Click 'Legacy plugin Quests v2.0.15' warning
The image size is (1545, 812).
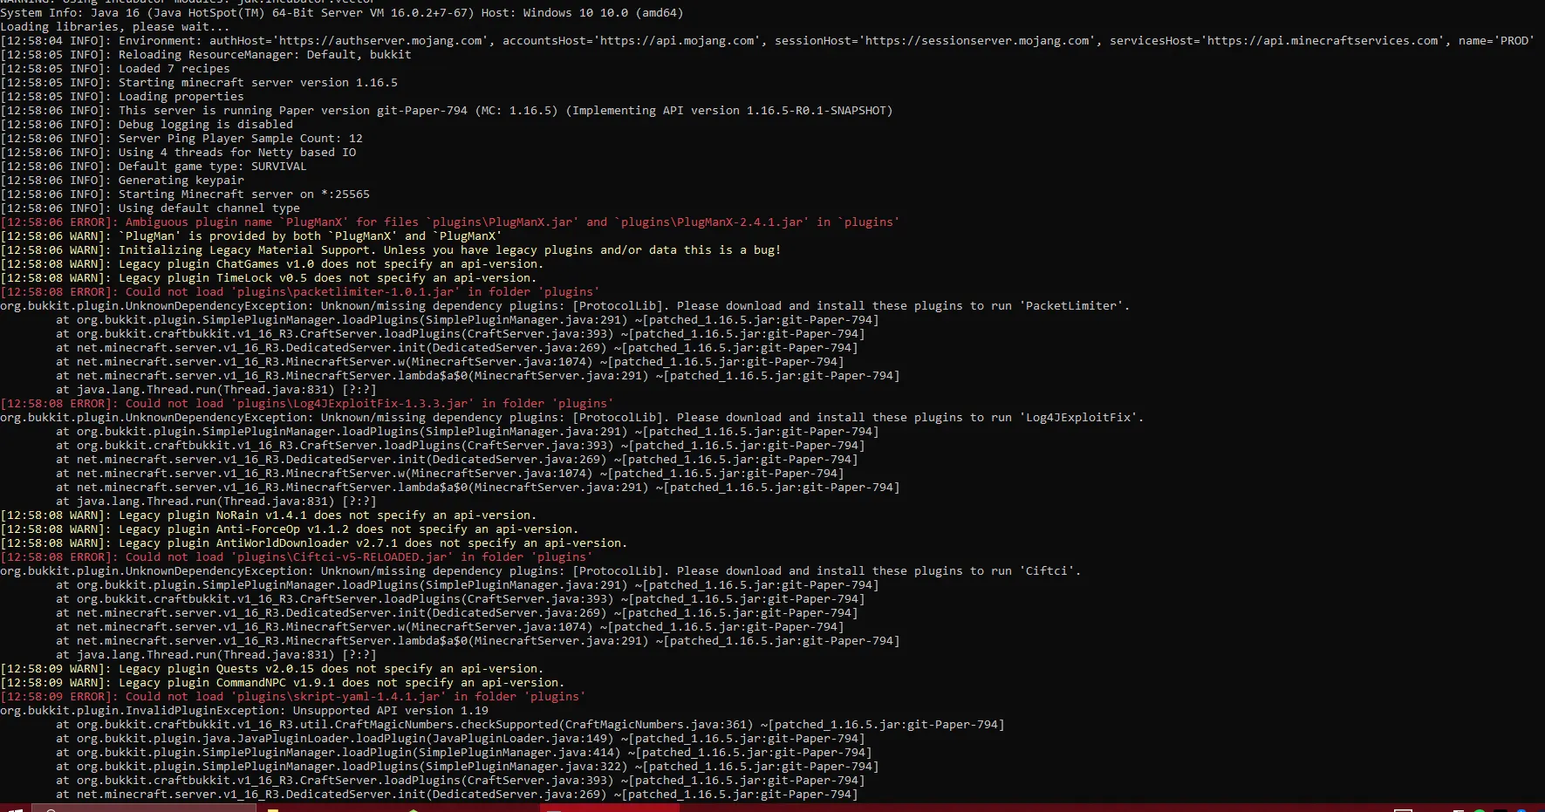coord(272,669)
